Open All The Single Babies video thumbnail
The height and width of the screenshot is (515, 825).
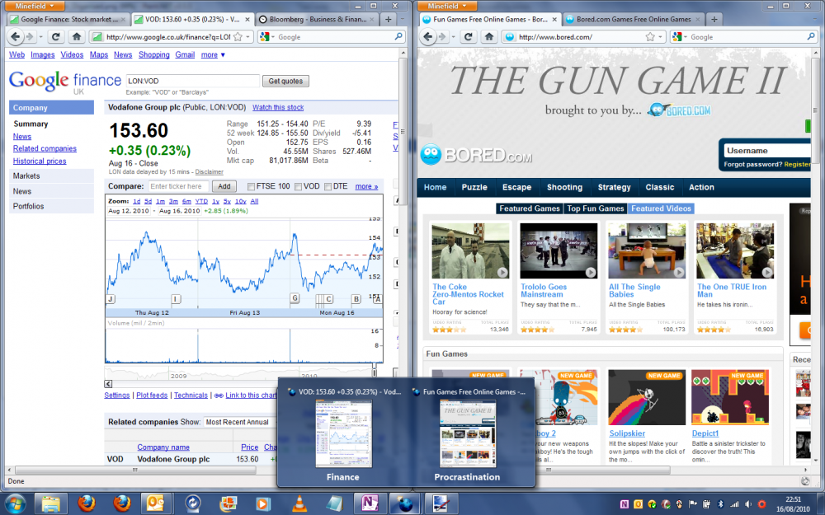[x=647, y=250]
